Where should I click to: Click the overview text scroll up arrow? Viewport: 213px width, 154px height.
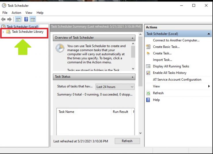tap(133, 44)
